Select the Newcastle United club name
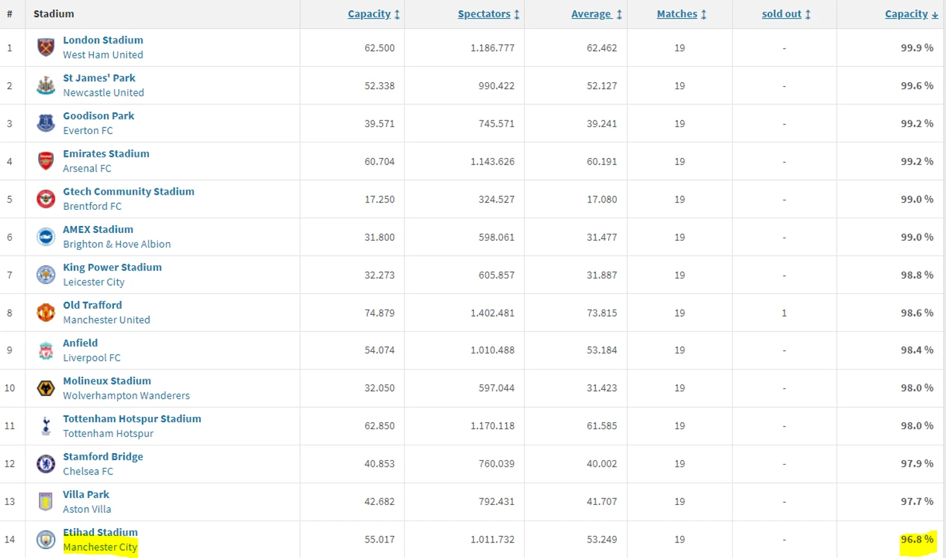The width and height of the screenshot is (946, 558). click(x=104, y=93)
